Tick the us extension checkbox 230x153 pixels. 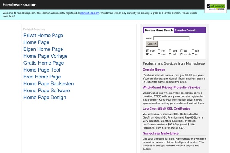181,50
